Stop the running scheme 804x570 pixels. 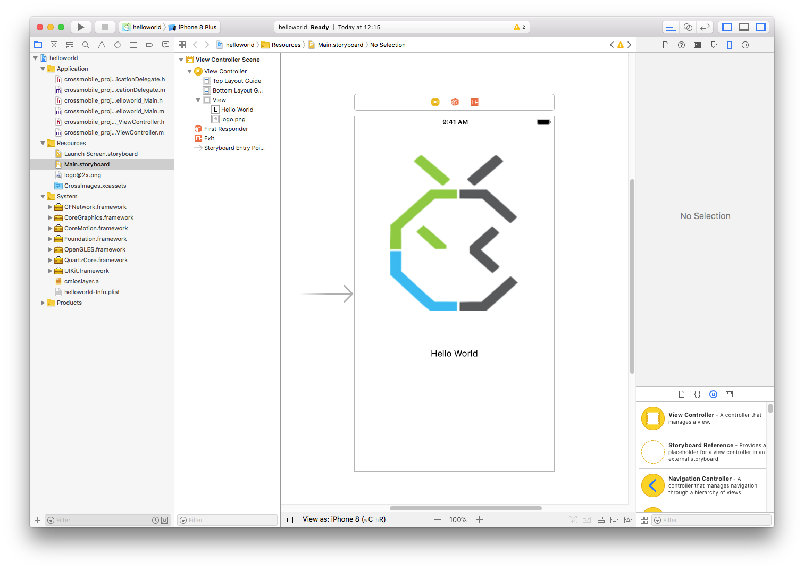pos(105,27)
